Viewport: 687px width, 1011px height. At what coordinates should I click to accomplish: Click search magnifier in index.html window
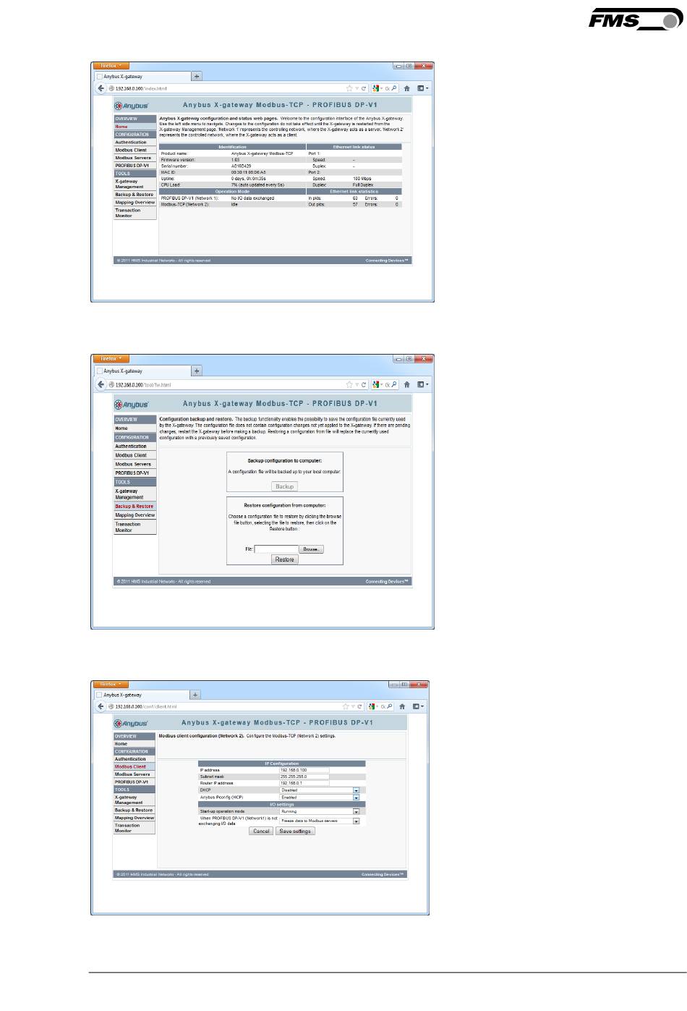[394, 88]
